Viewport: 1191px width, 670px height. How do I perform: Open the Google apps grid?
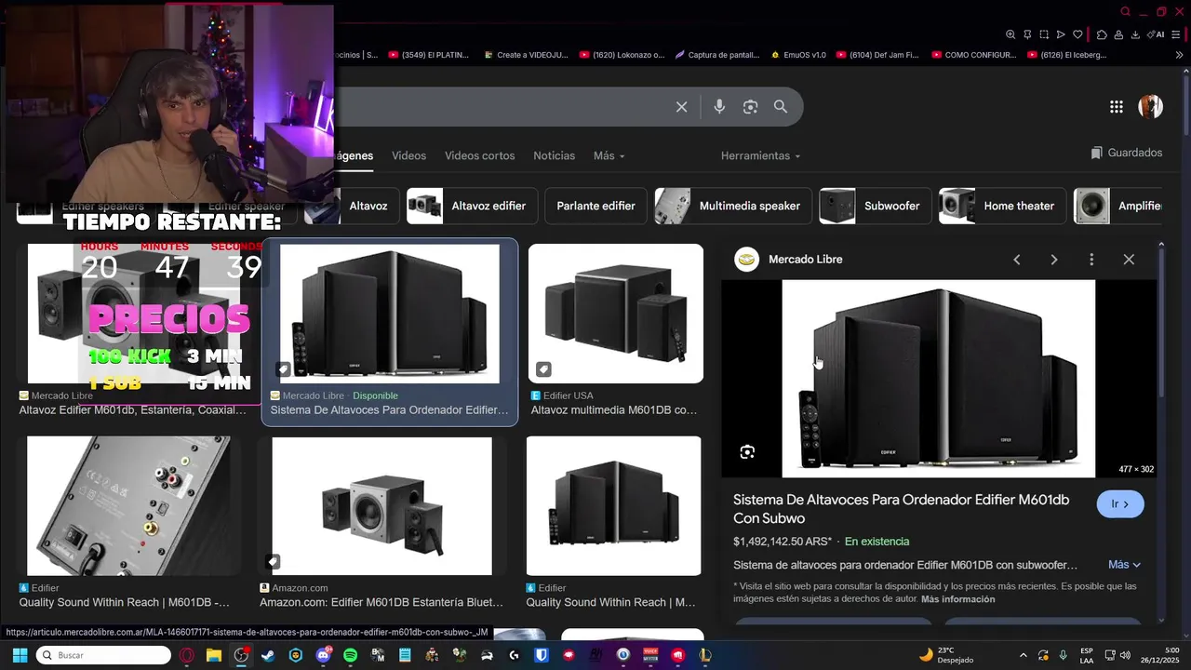(1117, 107)
